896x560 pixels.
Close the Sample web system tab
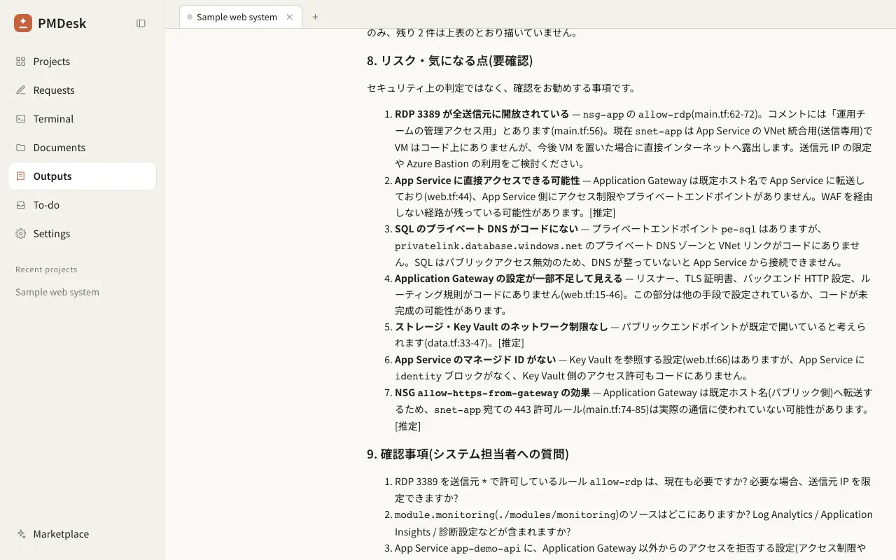tap(290, 17)
